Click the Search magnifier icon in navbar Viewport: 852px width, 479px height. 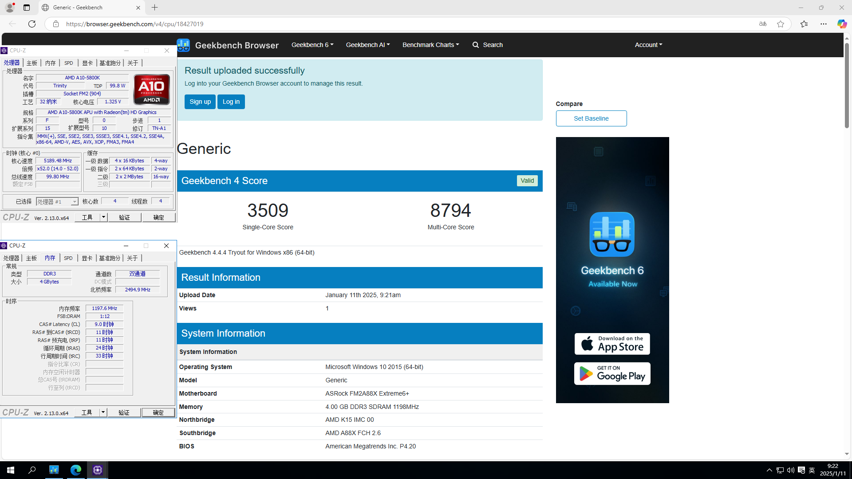[x=476, y=45]
